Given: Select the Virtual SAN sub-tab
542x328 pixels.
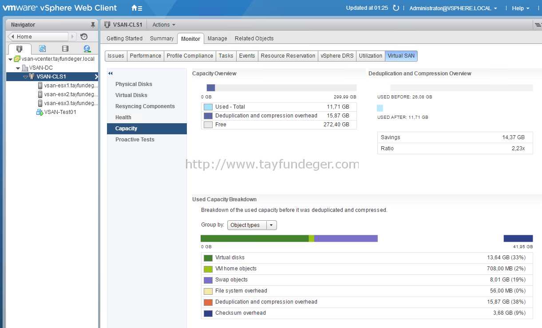Looking at the screenshot, I should 401,56.
